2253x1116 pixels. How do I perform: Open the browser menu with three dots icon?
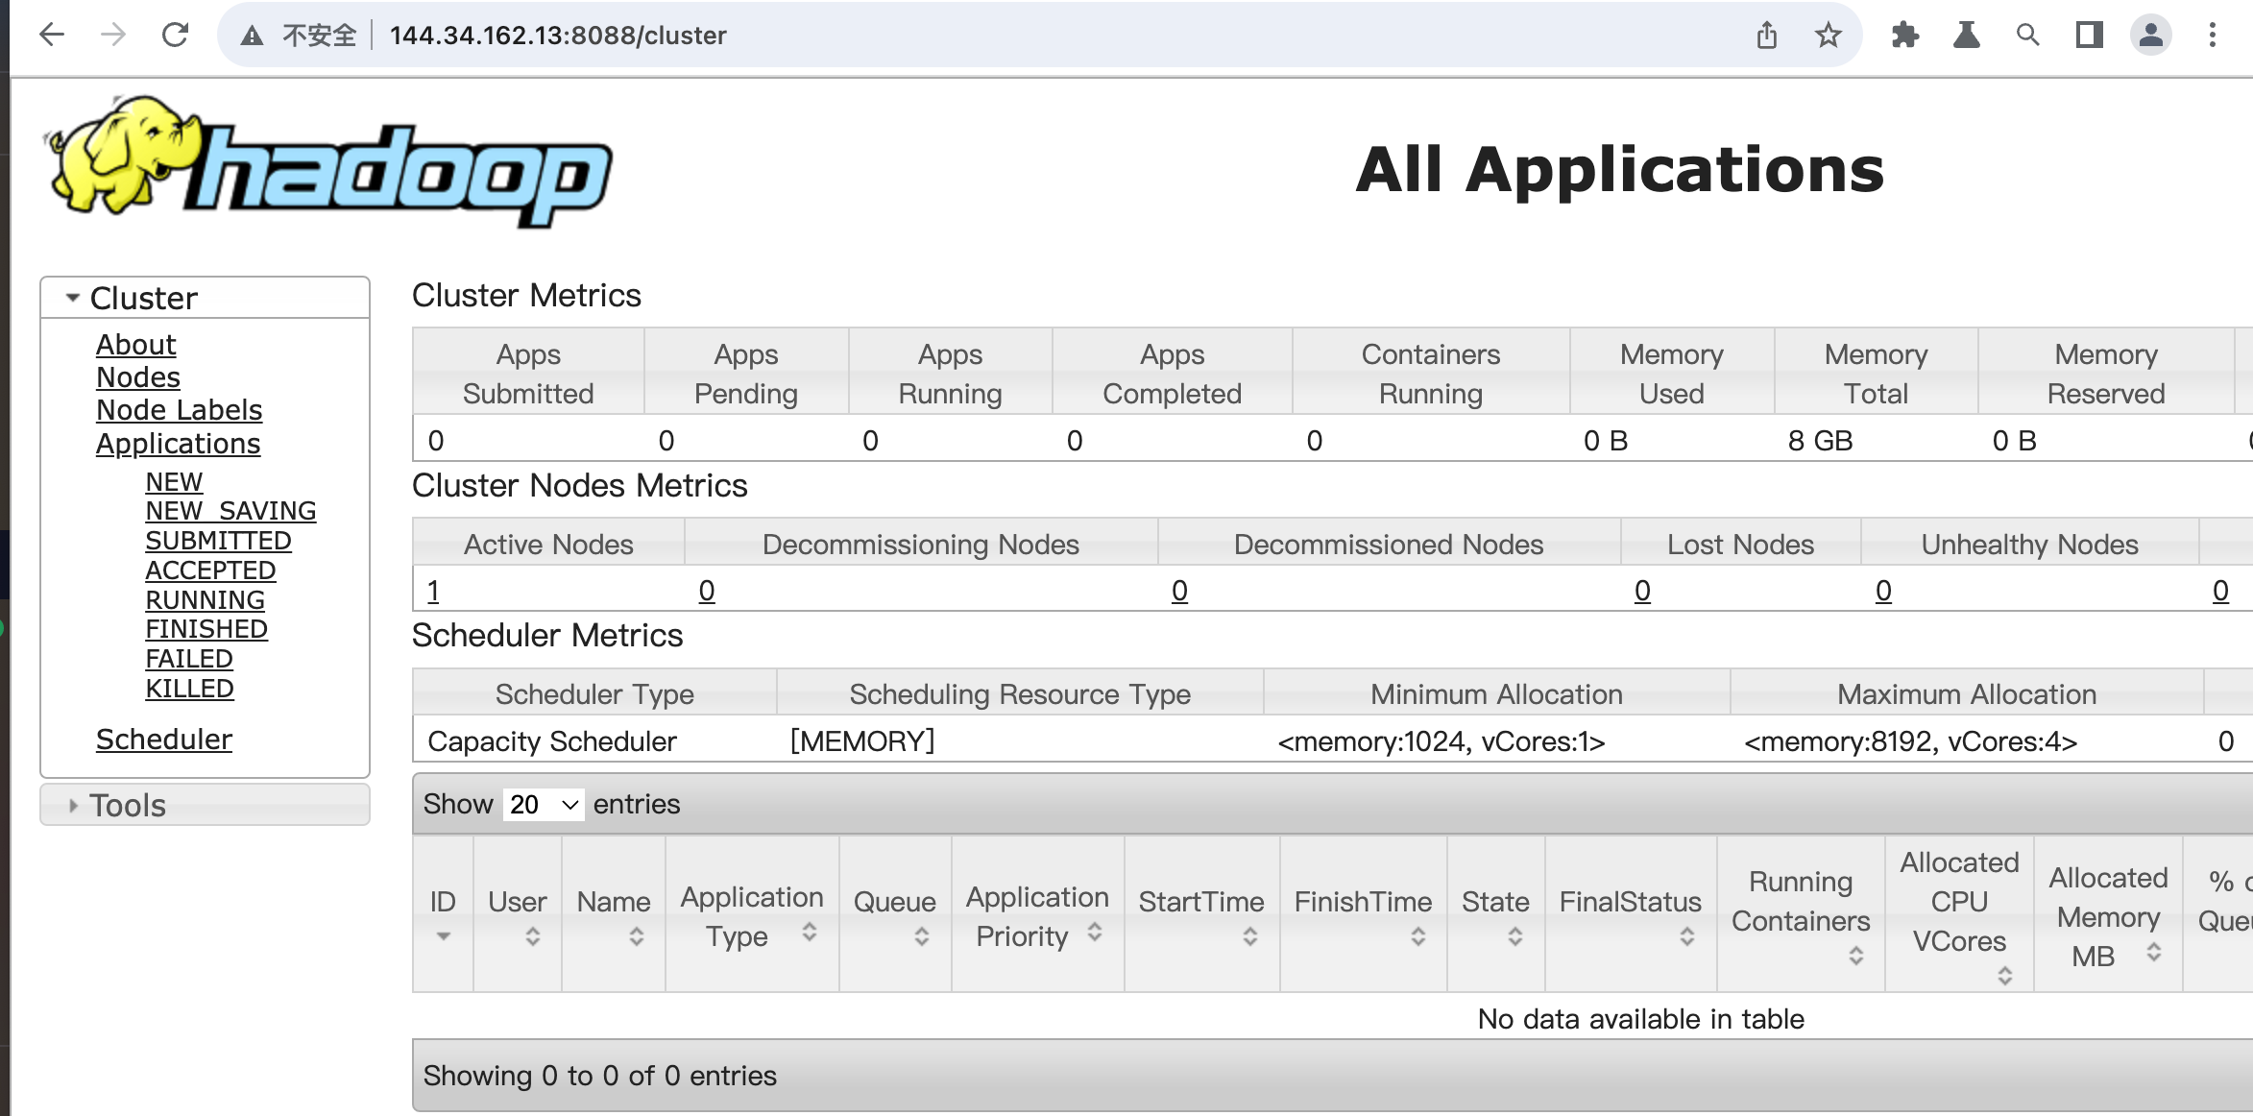(x=2211, y=35)
